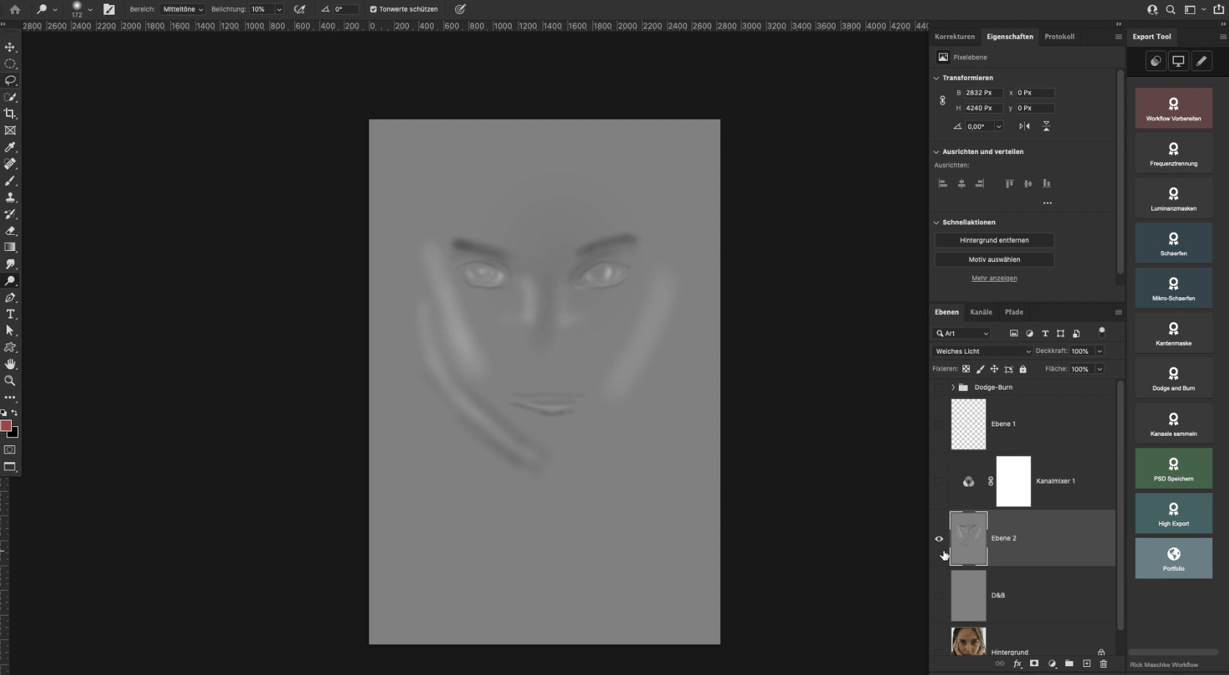The height and width of the screenshot is (675, 1229).
Task: Open the Weiches Licht blend mode dropdown
Action: 982,351
